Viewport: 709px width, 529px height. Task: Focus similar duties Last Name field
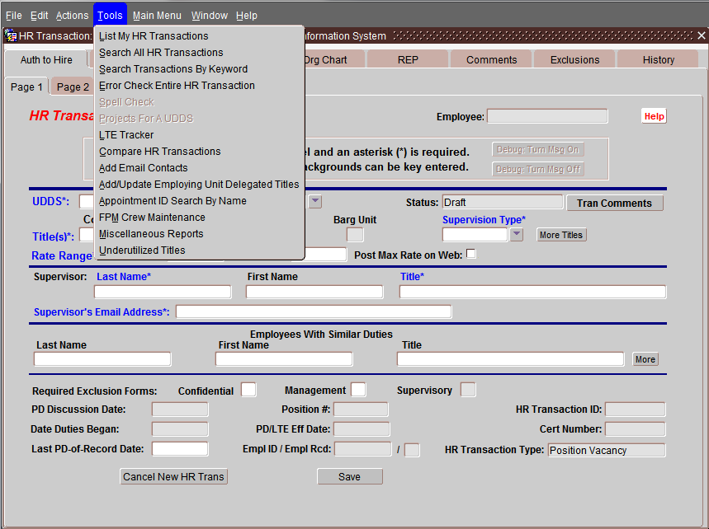click(102, 358)
